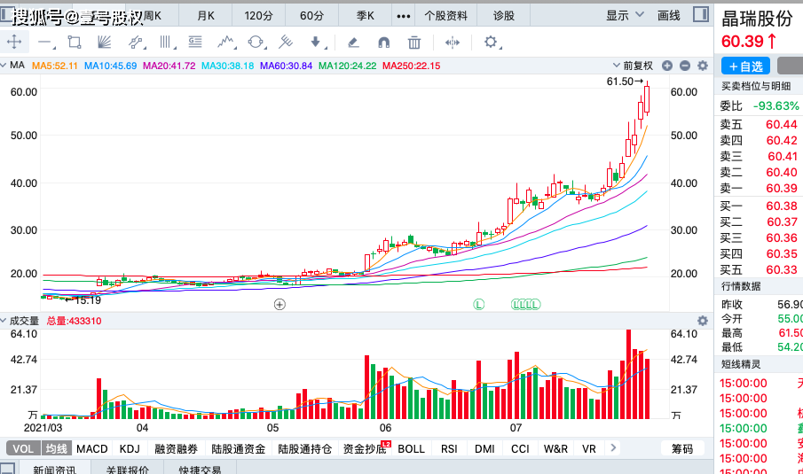Select 陆股通持仓 indicator
The height and width of the screenshot is (474, 803).
pos(304,448)
